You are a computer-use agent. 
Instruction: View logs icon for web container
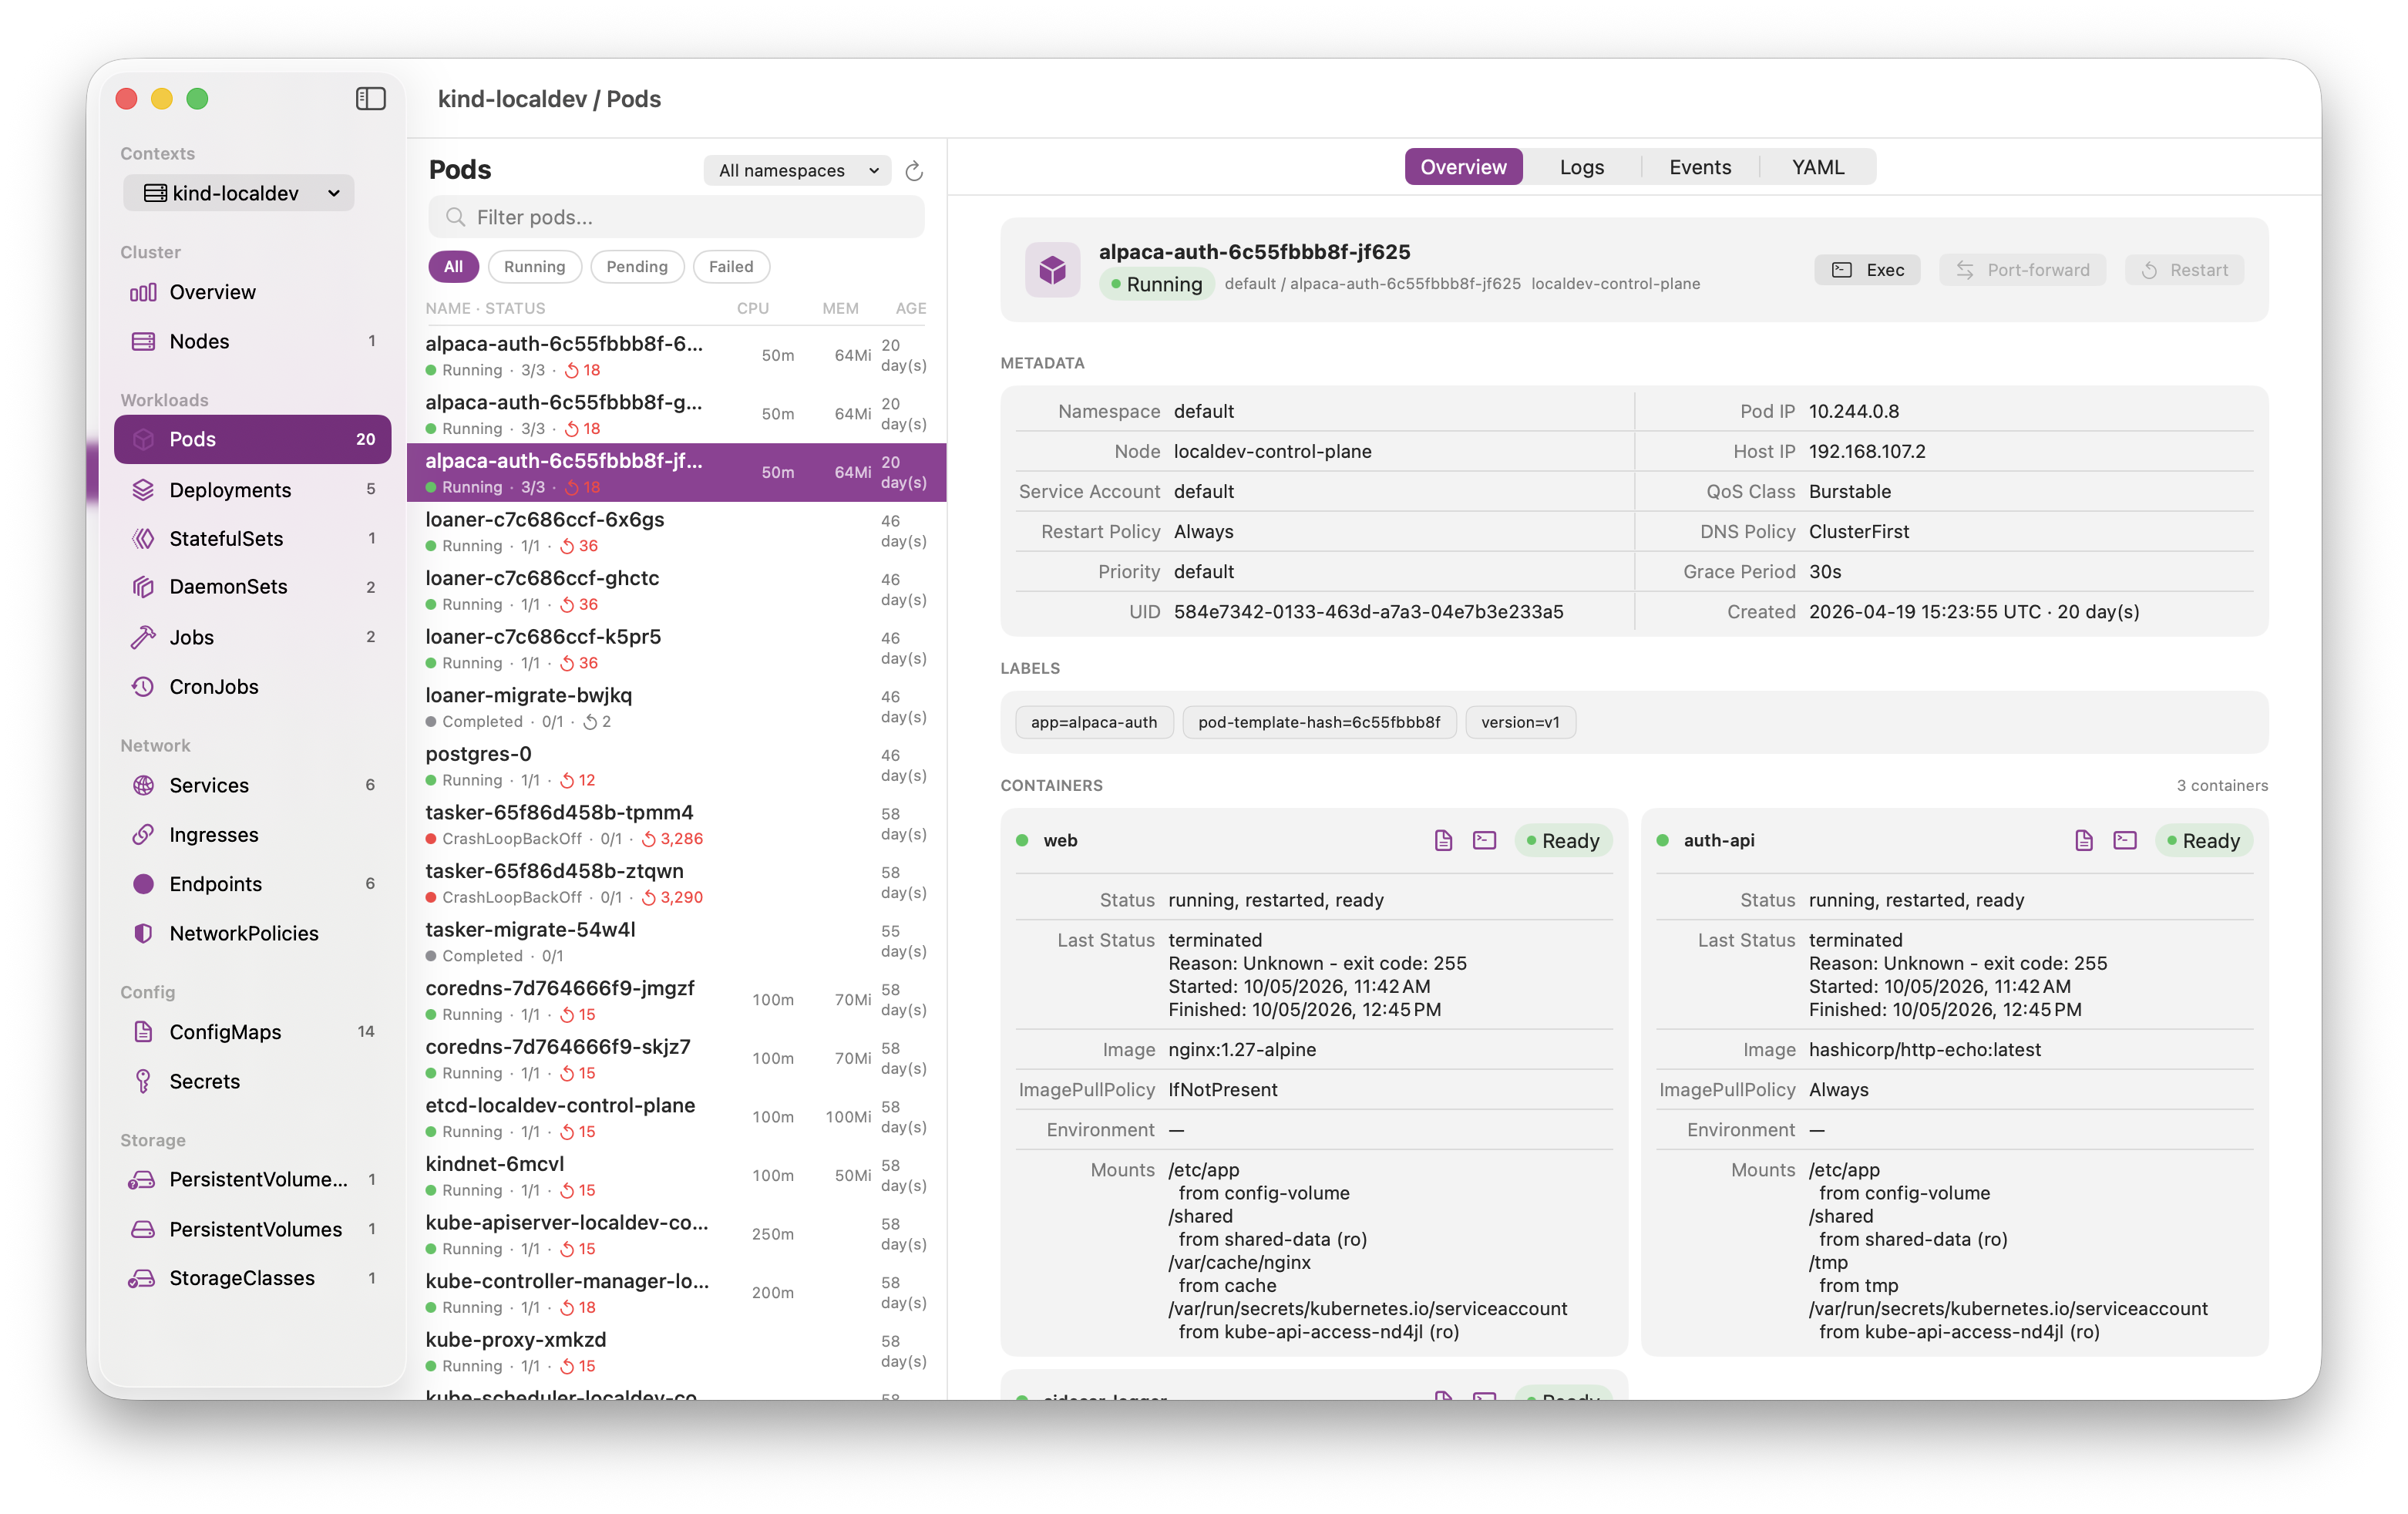tap(1443, 840)
